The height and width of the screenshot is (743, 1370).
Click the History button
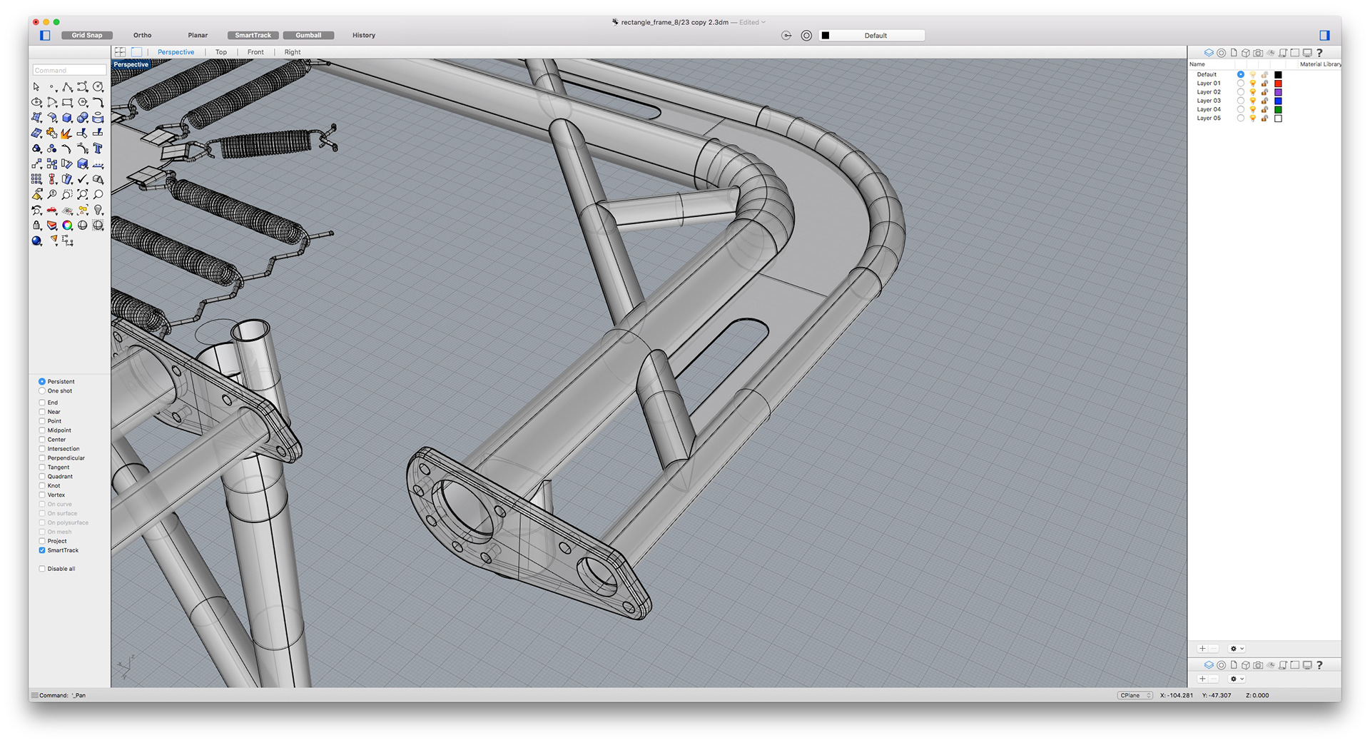364,35
